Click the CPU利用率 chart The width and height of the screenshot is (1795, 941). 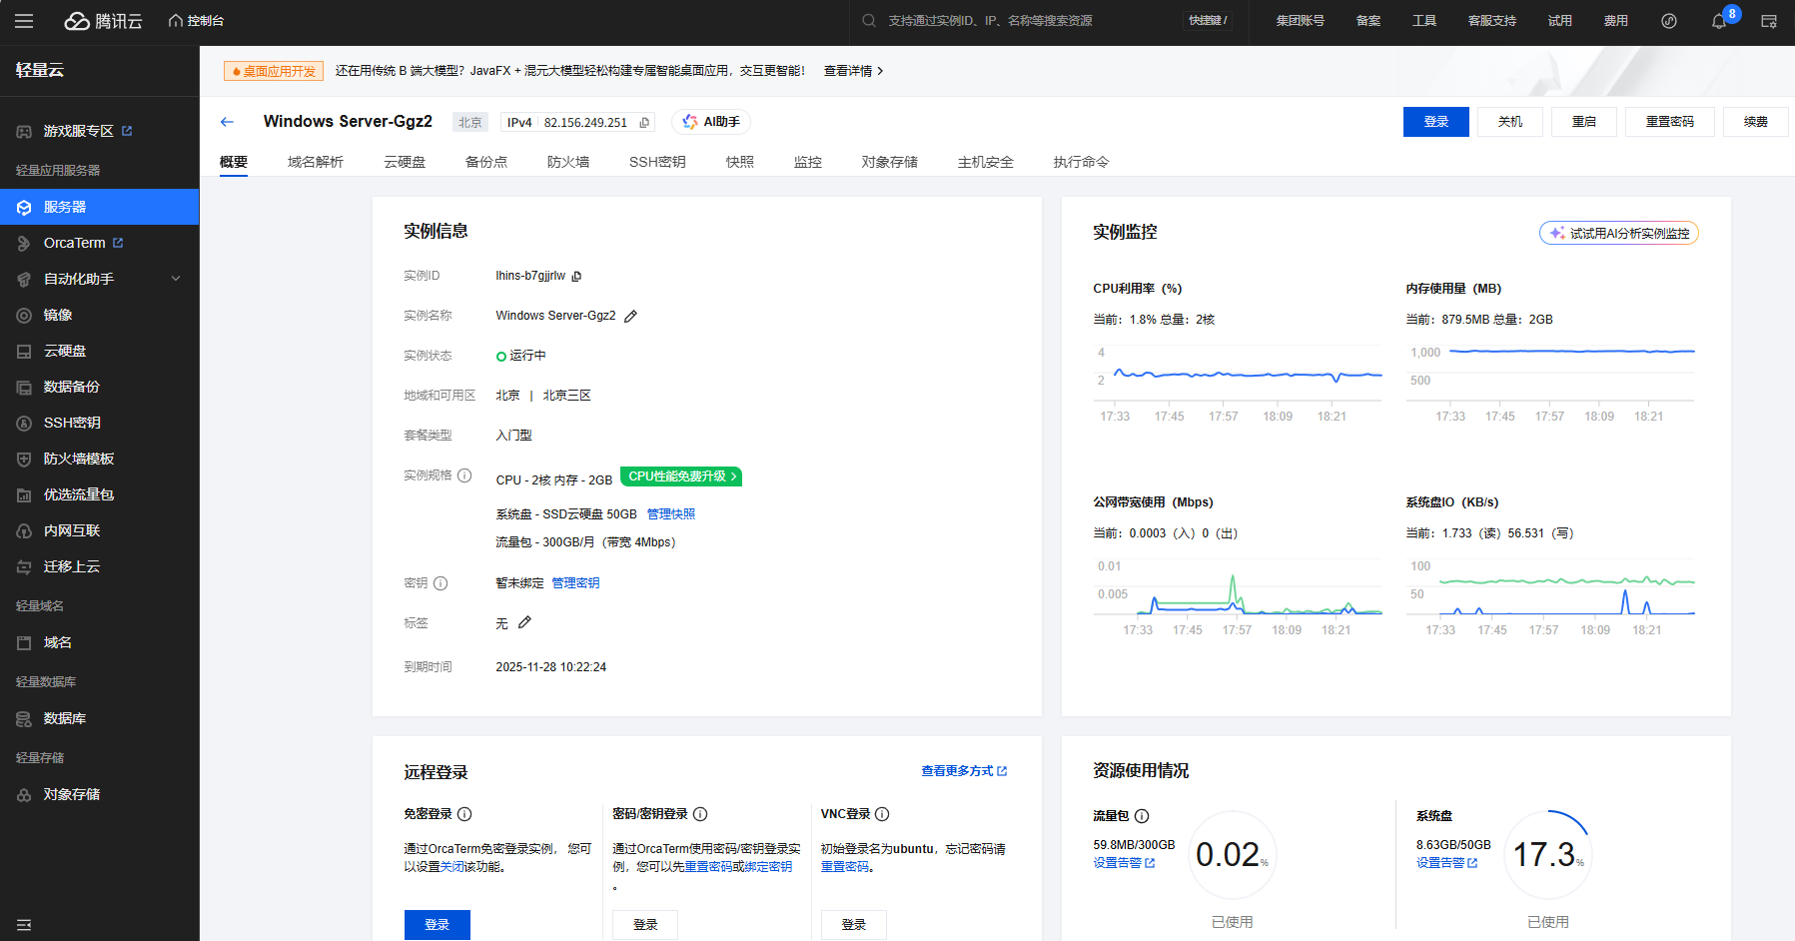click(x=1239, y=383)
